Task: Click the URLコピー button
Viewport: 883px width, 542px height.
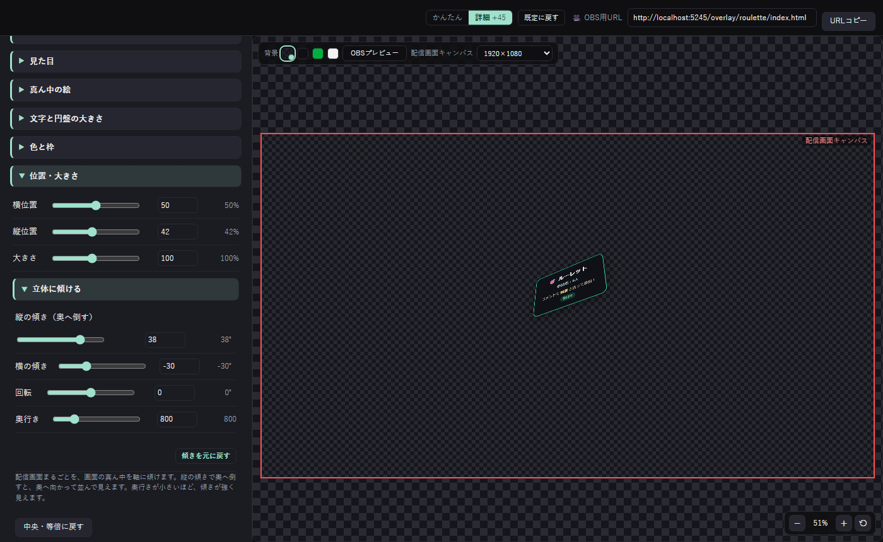Action: click(848, 21)
